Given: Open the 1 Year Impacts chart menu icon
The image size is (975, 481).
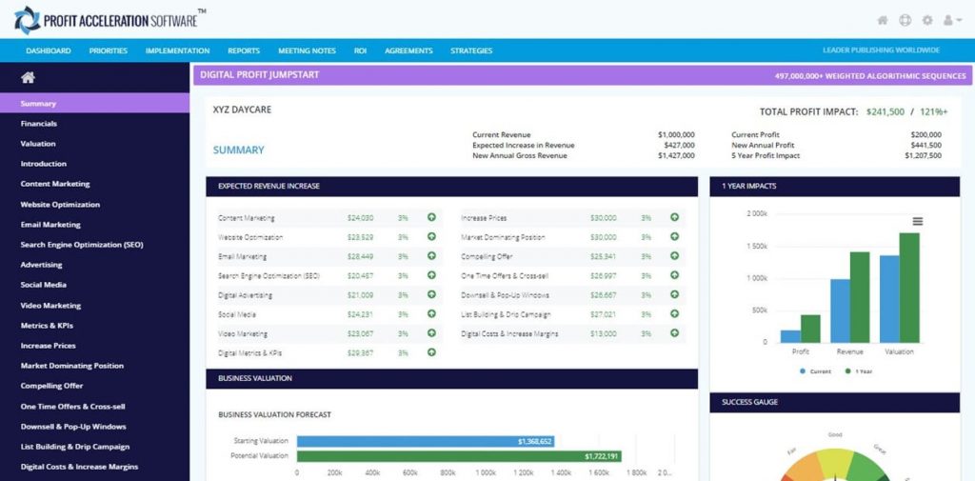Looking at the screenshot, I should click(x=917, y=221).
